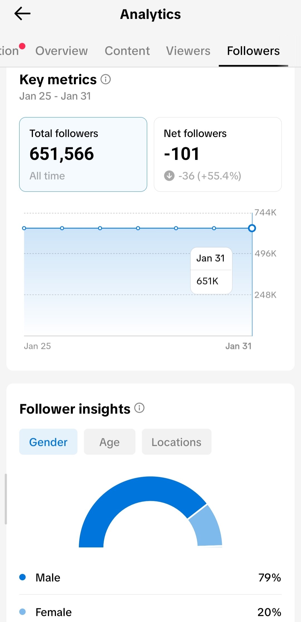Screen dimensions: 301x622
Task: Select the Net followers card
Action: pos(218,154)
